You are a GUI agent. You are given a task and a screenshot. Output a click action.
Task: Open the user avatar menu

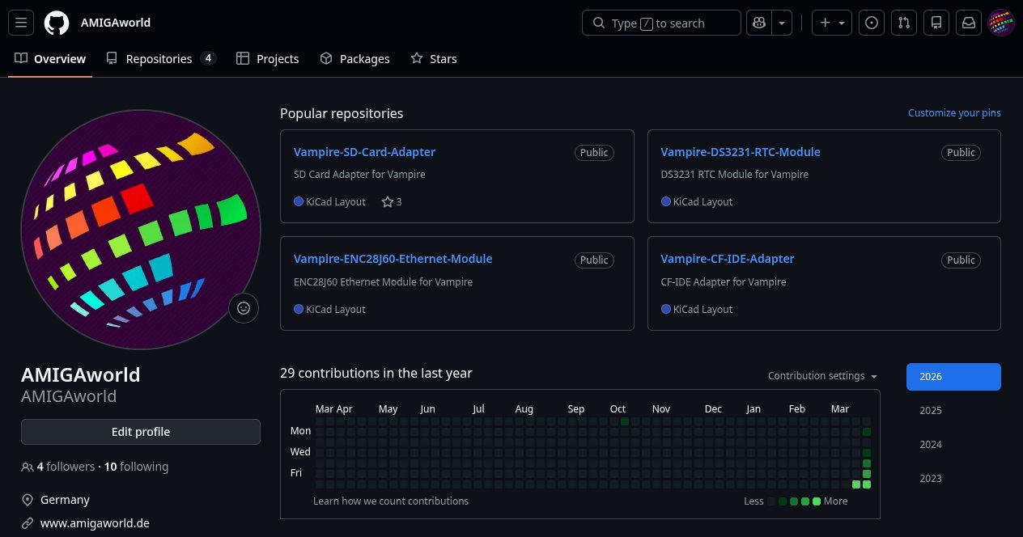click(1001, 23)
